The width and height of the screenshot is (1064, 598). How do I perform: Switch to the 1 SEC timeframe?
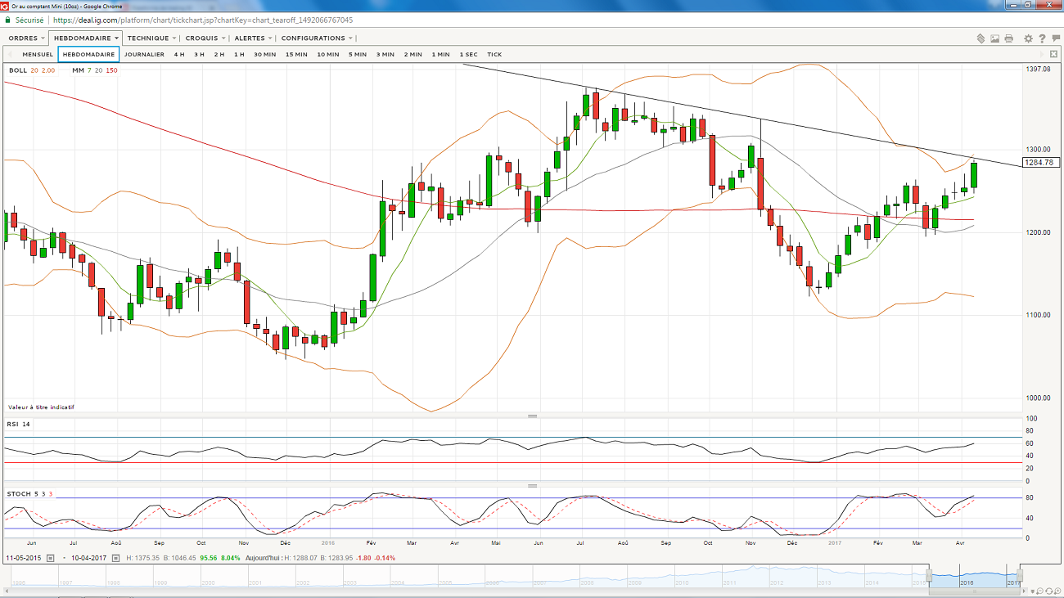(x=468, y=55)
